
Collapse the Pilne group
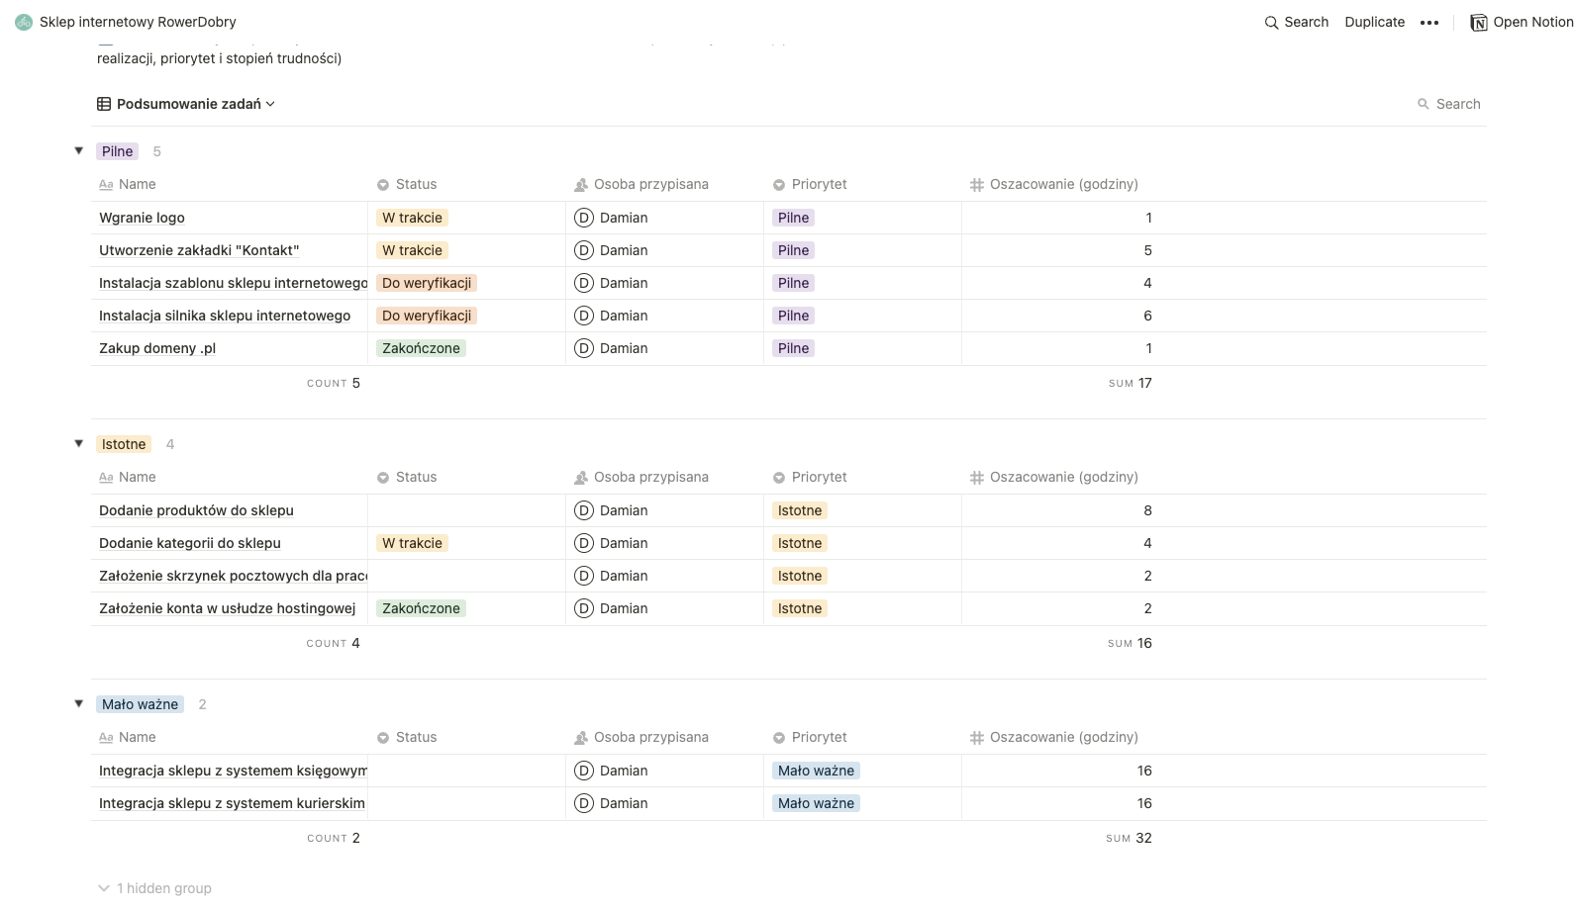[79, 151]
